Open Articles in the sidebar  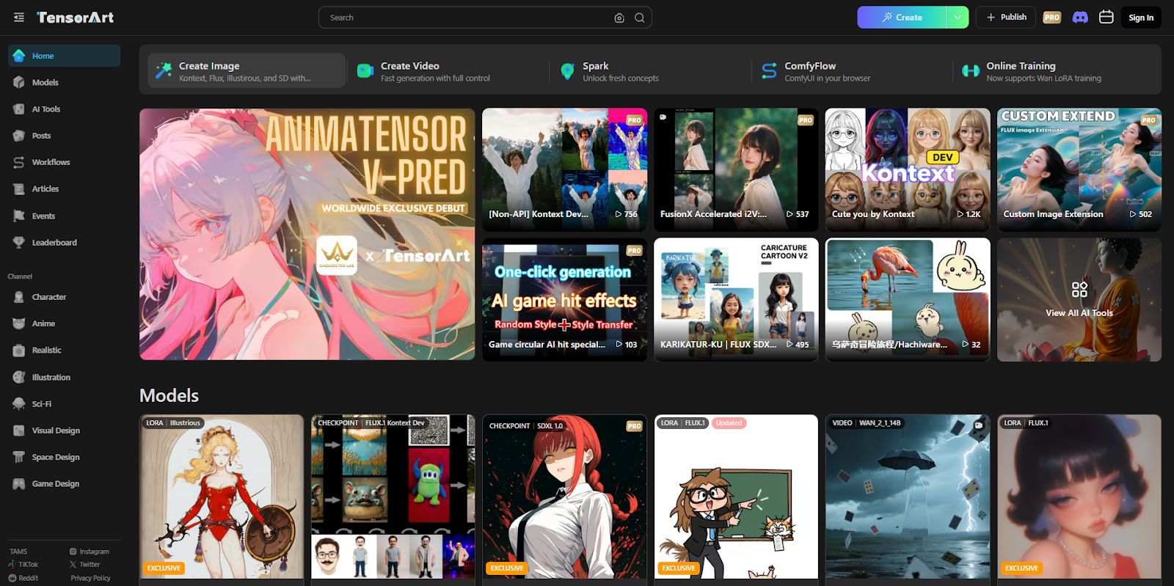[65, 189]
